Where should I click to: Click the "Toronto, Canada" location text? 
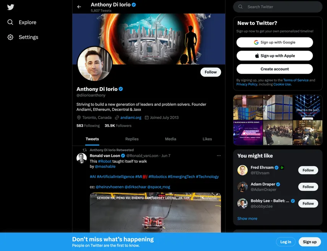point(97,118)
